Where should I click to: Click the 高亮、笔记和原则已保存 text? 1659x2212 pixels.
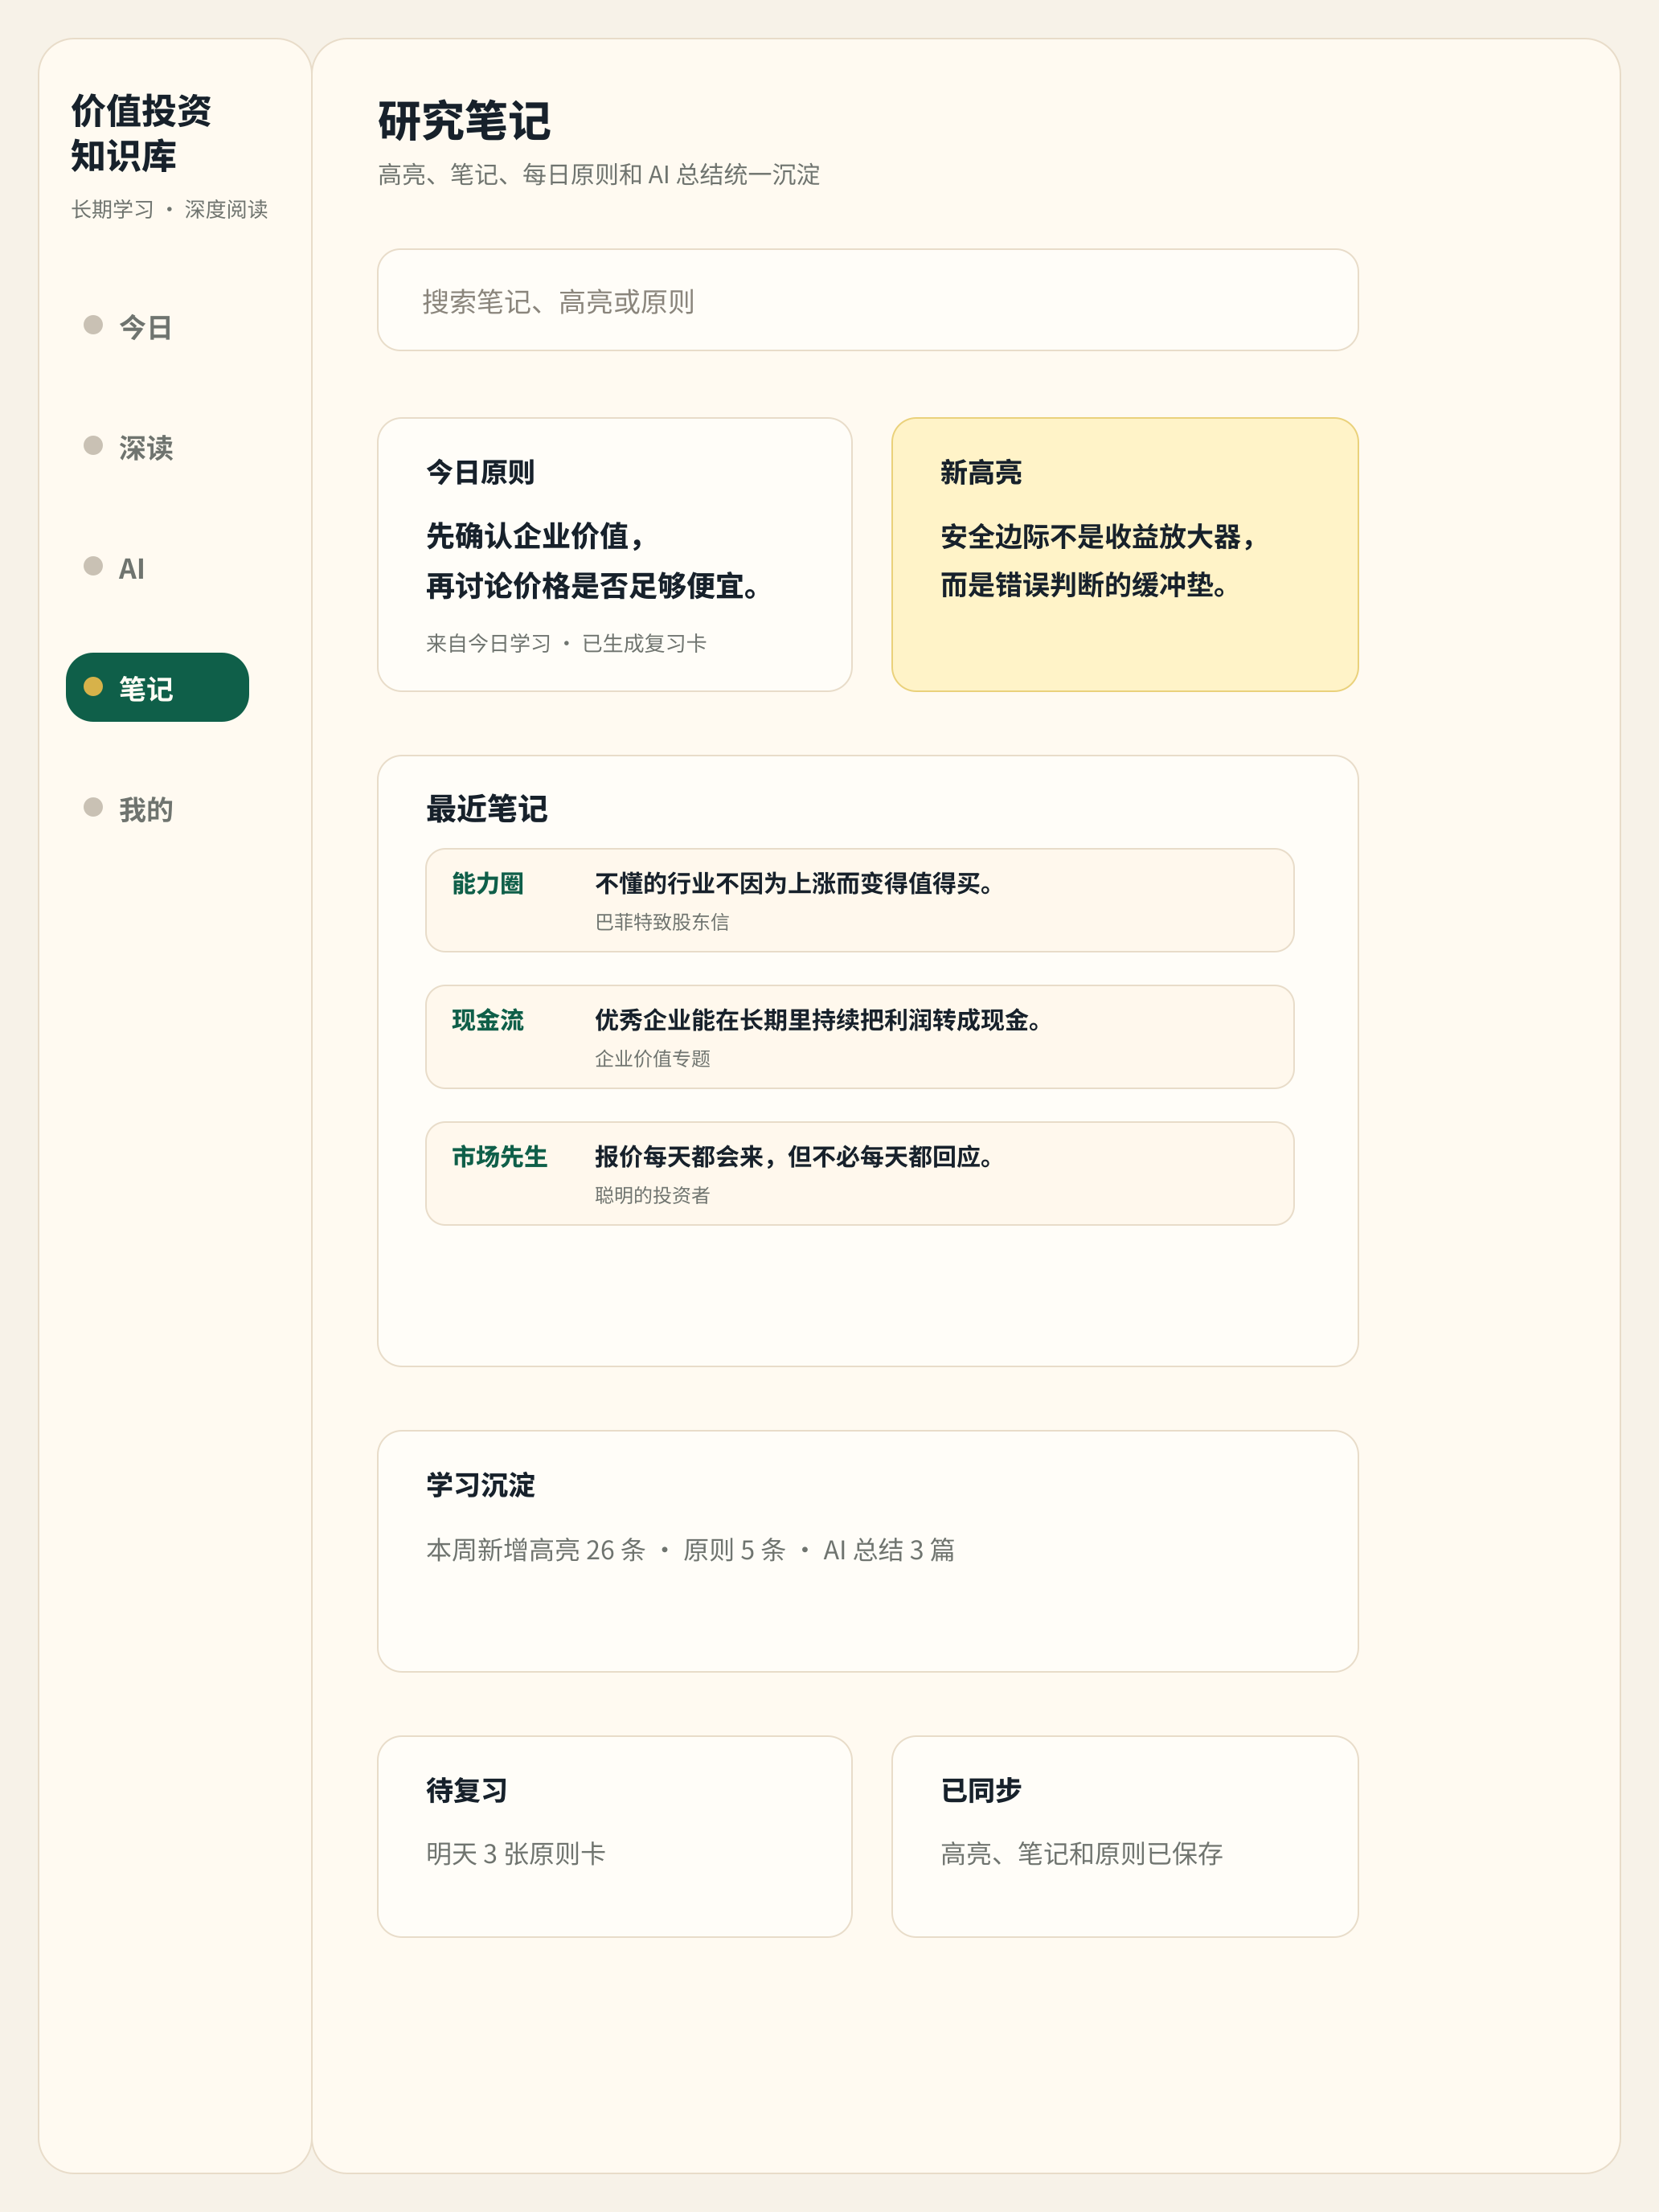pos(1081,1854)
